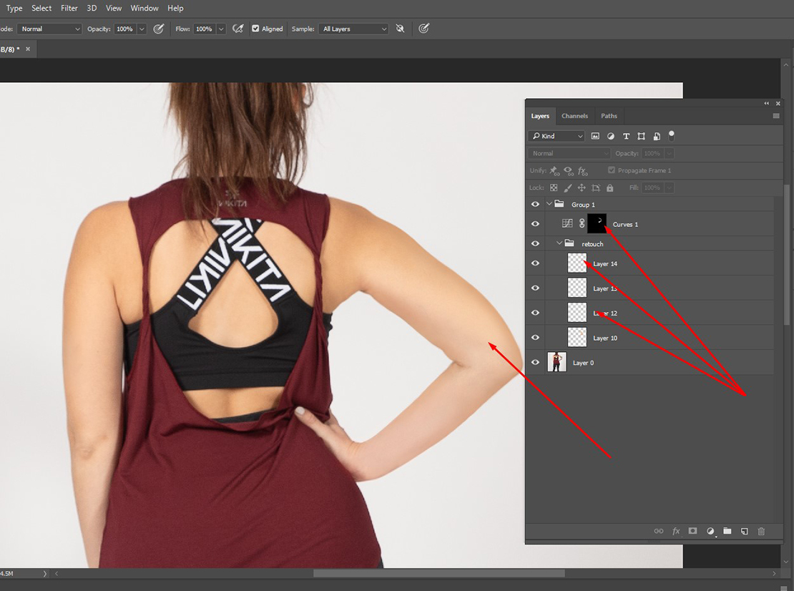The height and width of the screenshot is (591, 794).
Task: Open the tool Mode dropdown set to Normal
Action: (x=49, y=29)
